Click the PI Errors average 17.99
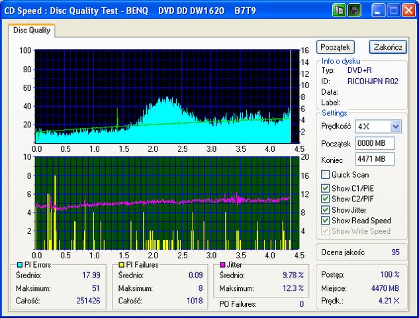The image size is (419, 318). click(x=91, y=275)
